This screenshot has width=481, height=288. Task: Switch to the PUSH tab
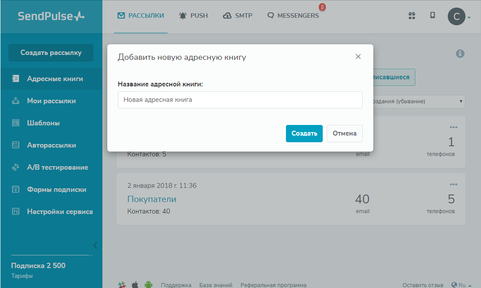[193, 16]
